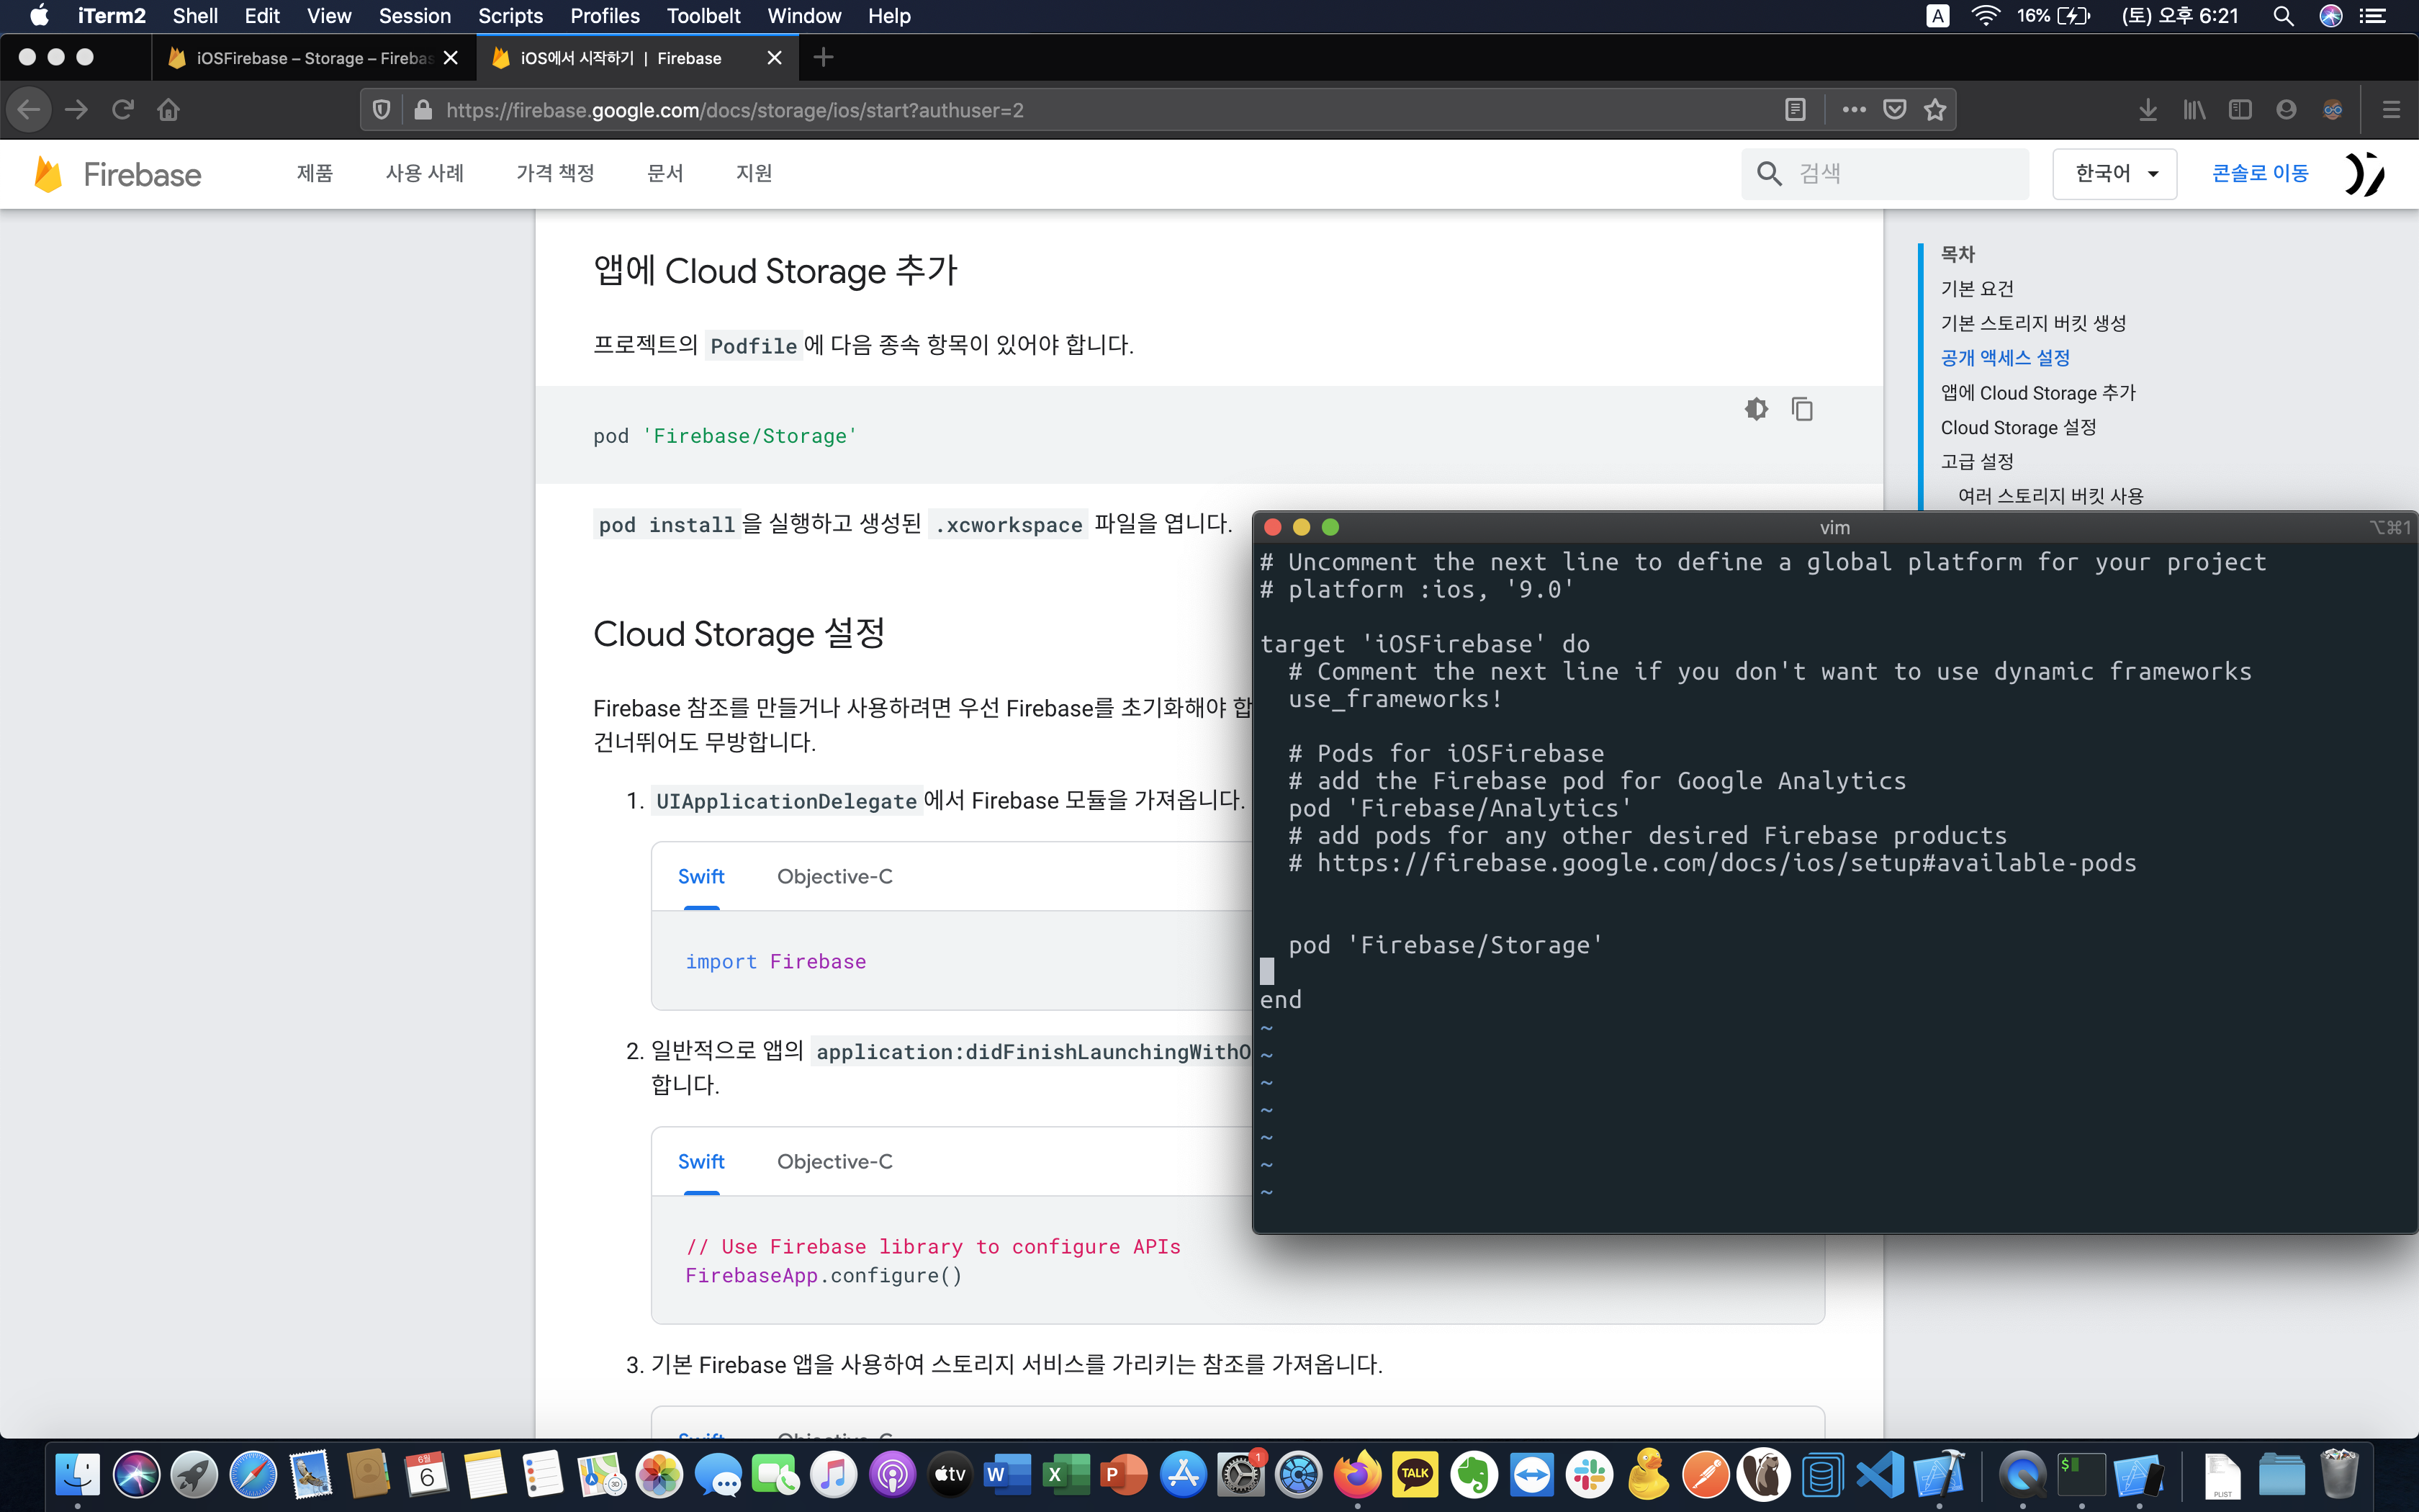Screen dimensions: 2419x1512
Task: Toggle dark theme for the code block
Action: coord(1756,409)
